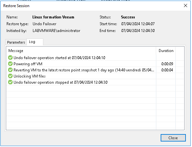Click the 'LABVMWARE\administrator' initiator value
This screenshot has height=147, width=192.
coord(57,31)
